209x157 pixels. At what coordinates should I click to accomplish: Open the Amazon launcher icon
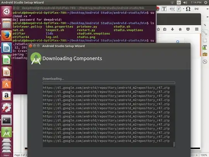pos(7,96)
